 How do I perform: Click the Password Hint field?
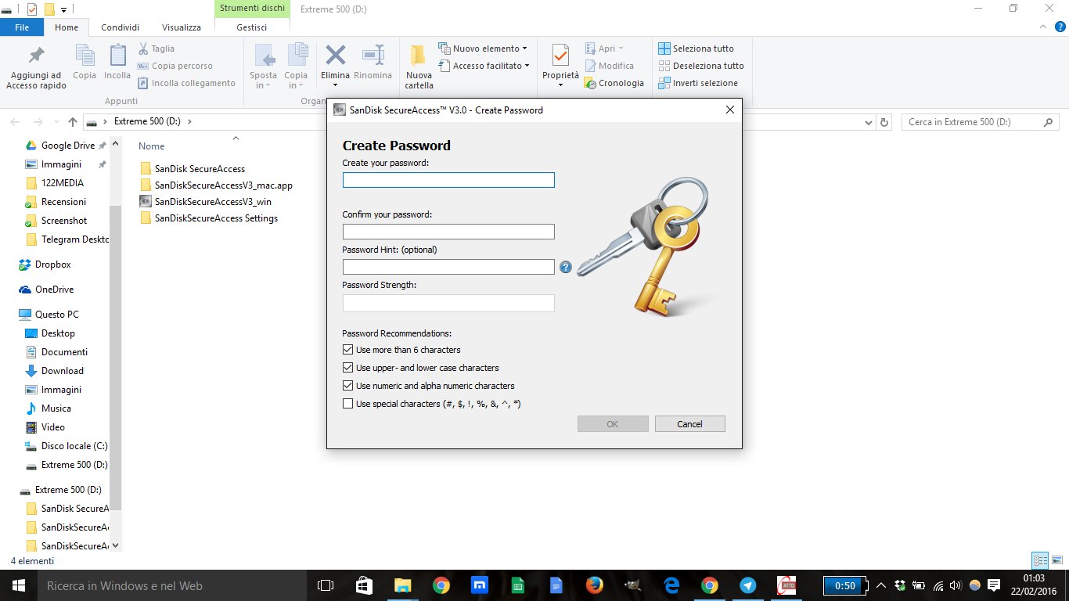(x=448, y=267)
